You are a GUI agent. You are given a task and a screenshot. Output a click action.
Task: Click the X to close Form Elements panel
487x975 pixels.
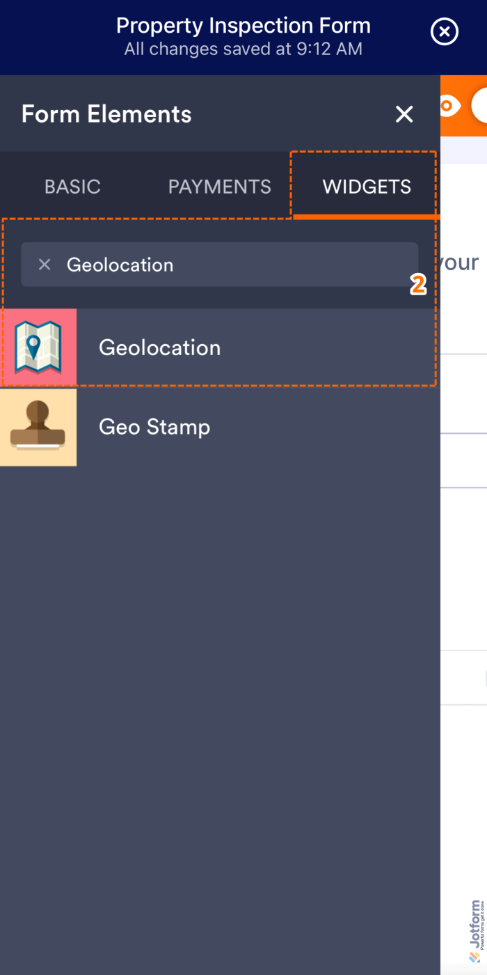[x=404, y=114]
